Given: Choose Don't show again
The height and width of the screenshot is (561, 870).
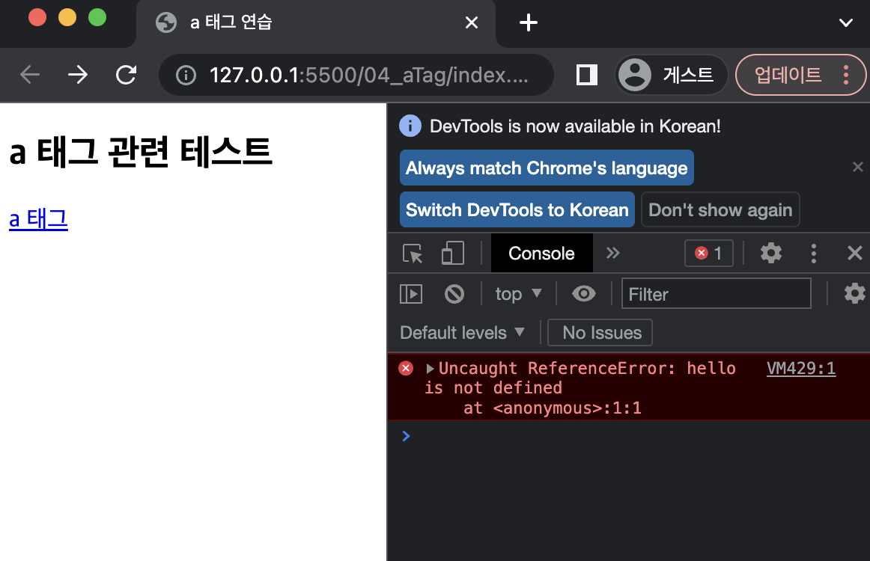Looking at the screenshot, I should pos(720,209).
